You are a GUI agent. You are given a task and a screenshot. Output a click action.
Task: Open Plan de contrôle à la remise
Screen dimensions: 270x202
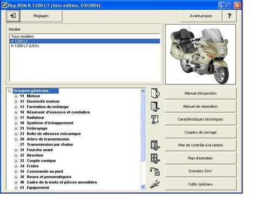pyautogui.click(x=200, y=145)
